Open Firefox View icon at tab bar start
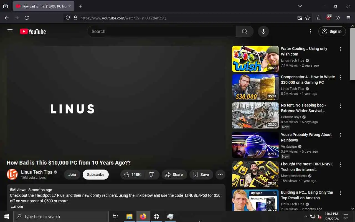The height and width of the screenshot is (222, 355). (6, 6)
